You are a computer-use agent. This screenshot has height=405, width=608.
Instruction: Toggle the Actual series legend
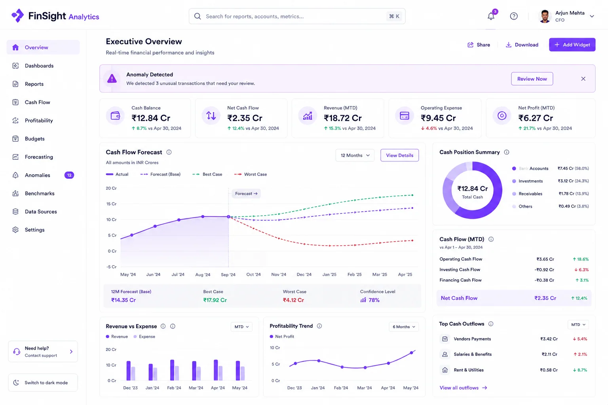[117, 174]
